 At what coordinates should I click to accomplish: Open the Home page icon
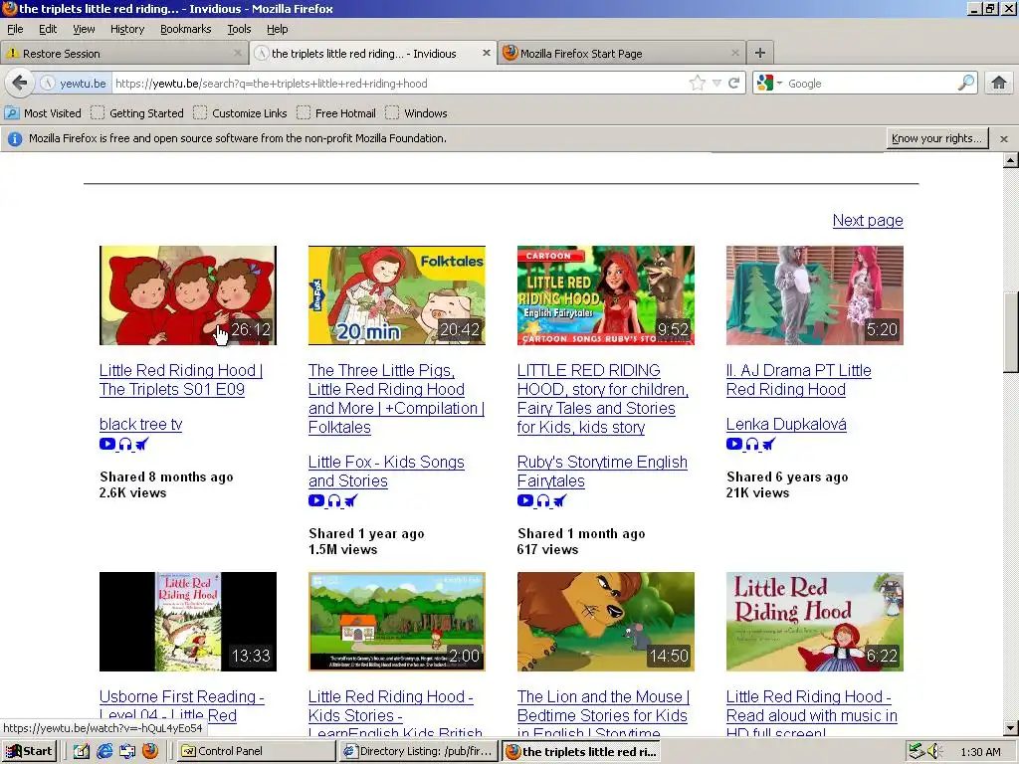coord(999,83)
